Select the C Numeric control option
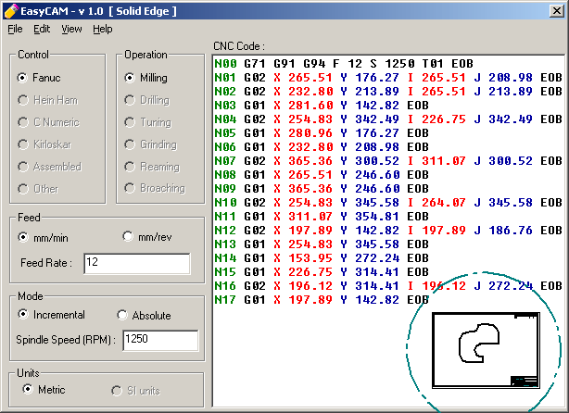 pyautogui.click(x=48, y=122)
